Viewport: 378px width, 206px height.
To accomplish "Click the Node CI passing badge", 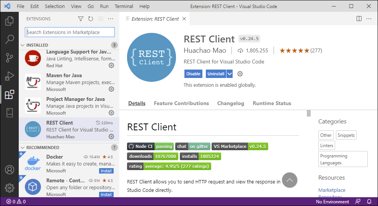I will pos(150,146).
